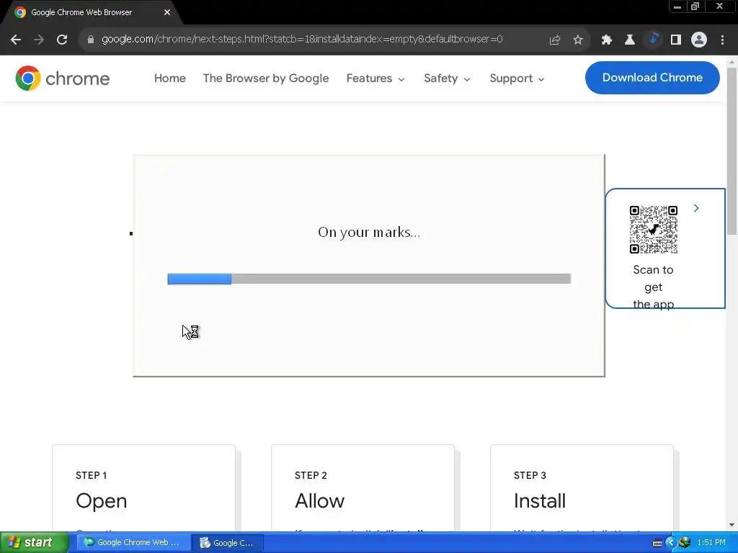
Task: Click the Download Chrome button
Action: click(x=652, y=78)
